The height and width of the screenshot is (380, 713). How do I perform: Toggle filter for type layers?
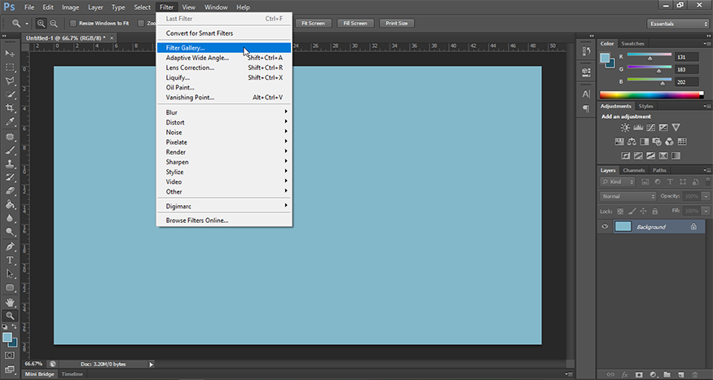tap(670, 181)
